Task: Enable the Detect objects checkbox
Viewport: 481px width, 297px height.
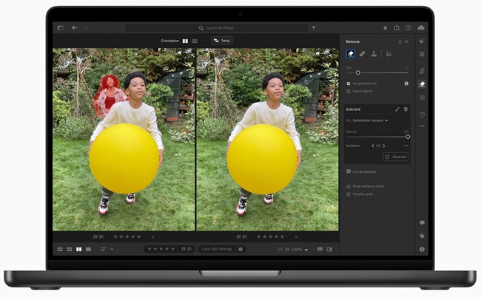Action: point(349,92)
